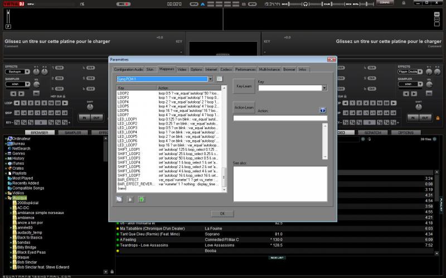The width and height of the screenshot is (446, 278).
Task: Open the SAMPLER panel tab
Action: tap(73, 132)
